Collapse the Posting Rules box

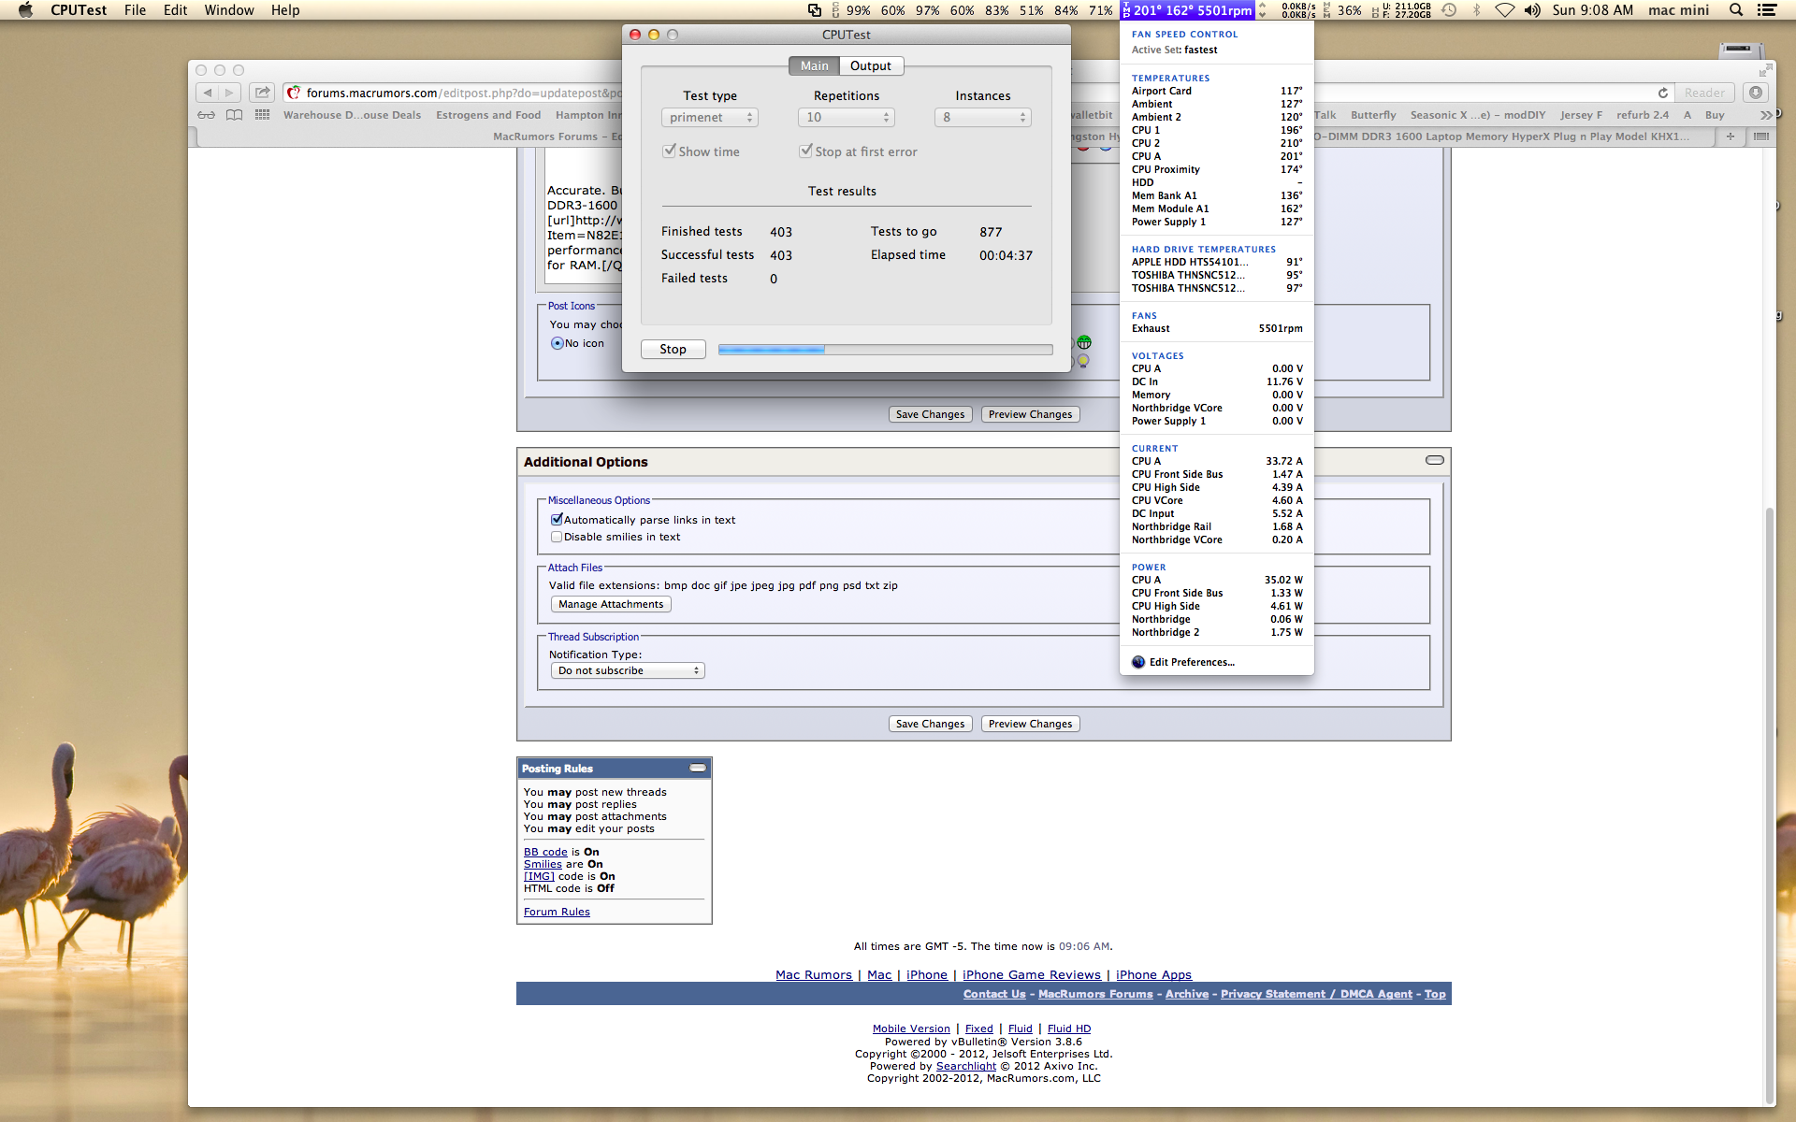tap(698, 768)
